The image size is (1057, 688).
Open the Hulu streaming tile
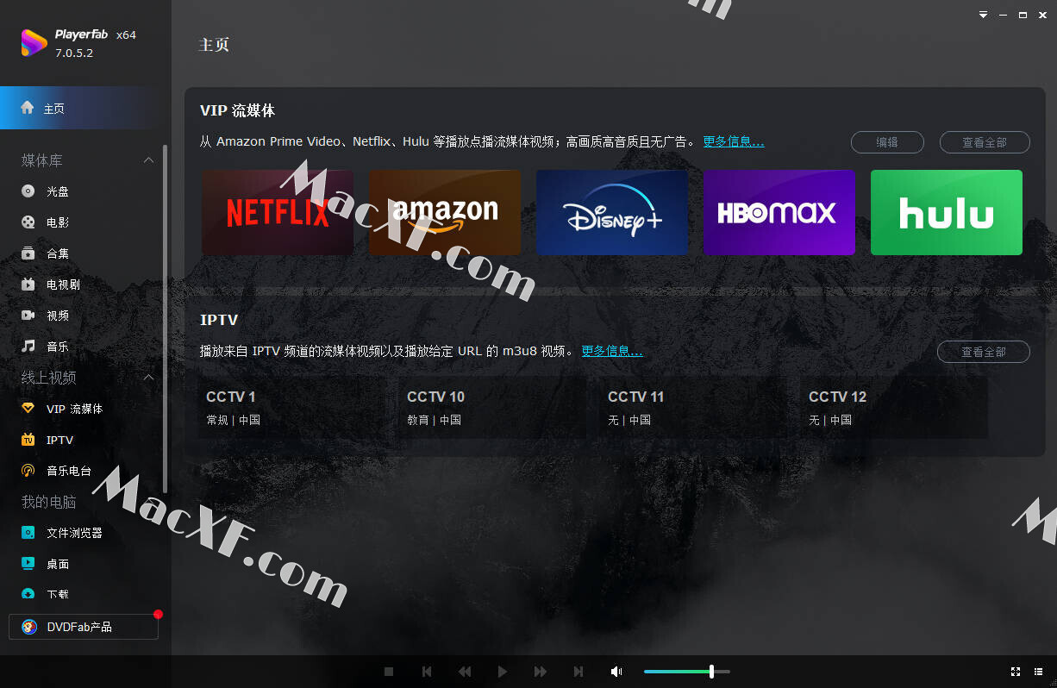click(x=947, y=212)
